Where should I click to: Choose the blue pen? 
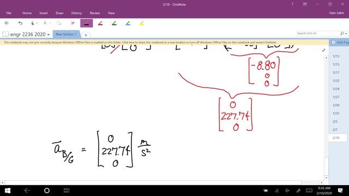click(x=128, y=23)
